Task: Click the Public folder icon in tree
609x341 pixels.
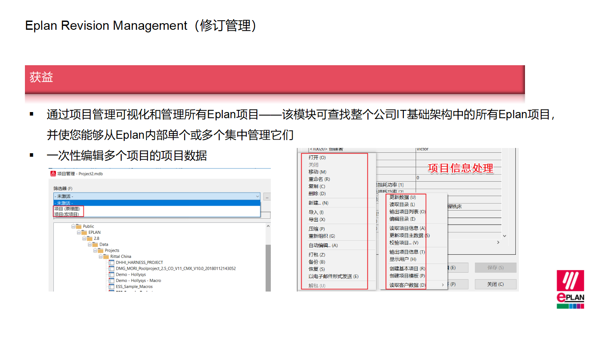Action: pos(79,227)
